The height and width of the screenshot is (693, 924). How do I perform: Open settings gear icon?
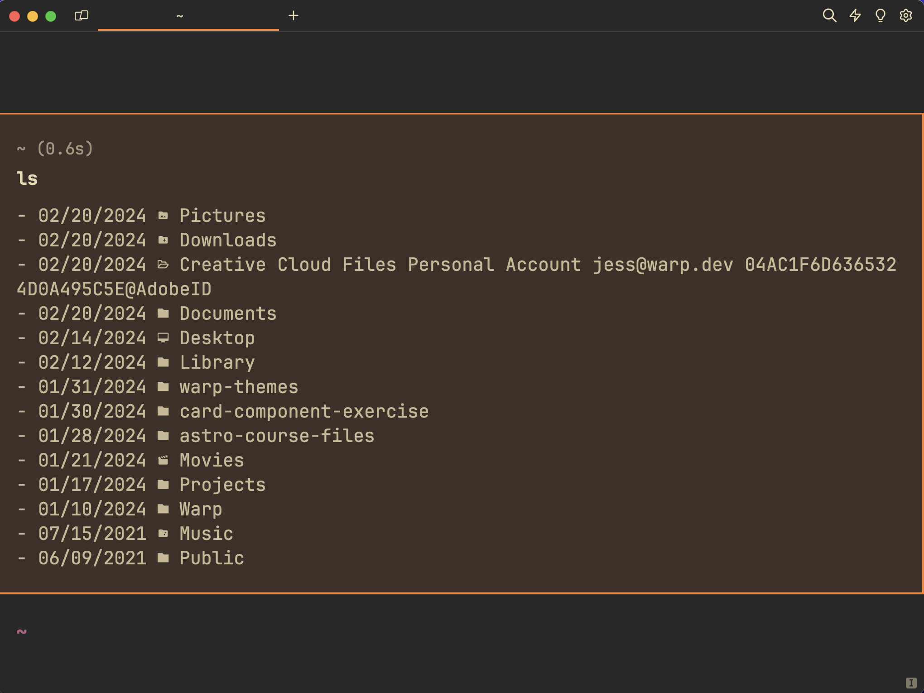point(905,15)
